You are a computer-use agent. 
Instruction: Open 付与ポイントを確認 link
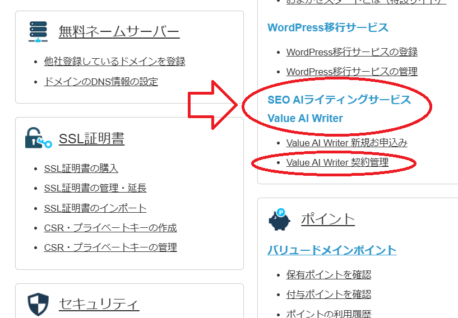point(329,294)
